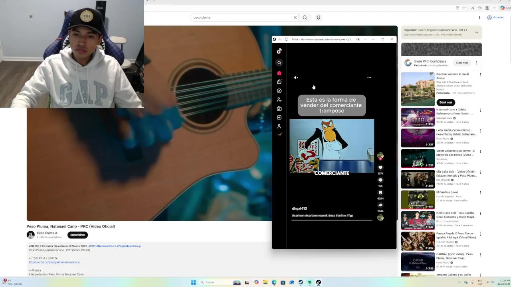Open browser profile avatar icon
The height and width of the screenshot is (287, 511).
click(487, 8)
